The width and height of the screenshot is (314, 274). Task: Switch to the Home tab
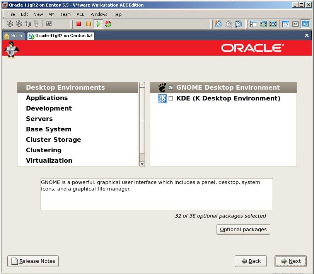(14, 36)
